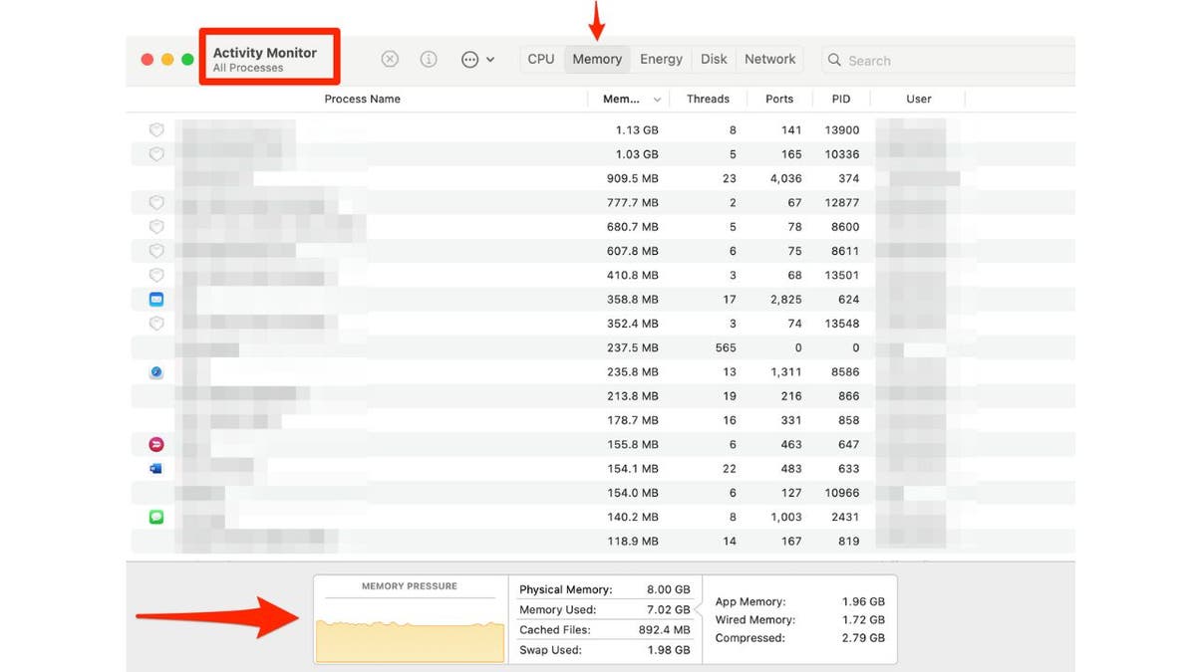Click ports value 2,825

pyautogui.click(x=785, y=300)
